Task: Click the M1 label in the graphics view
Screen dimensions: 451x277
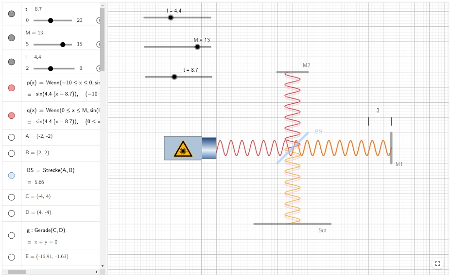Action: click(x=399, y=164)
